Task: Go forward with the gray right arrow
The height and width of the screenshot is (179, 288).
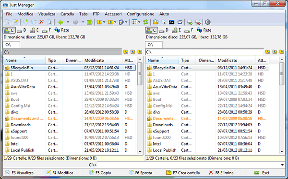Action: 75,22
